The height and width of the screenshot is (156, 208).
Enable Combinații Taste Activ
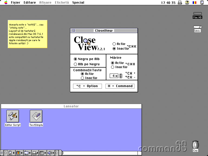87,74
